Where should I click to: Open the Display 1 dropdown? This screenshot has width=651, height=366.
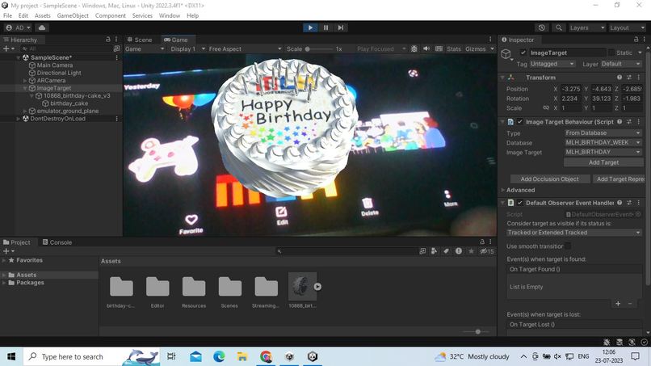pyautogui.click(x=188, y=48)
